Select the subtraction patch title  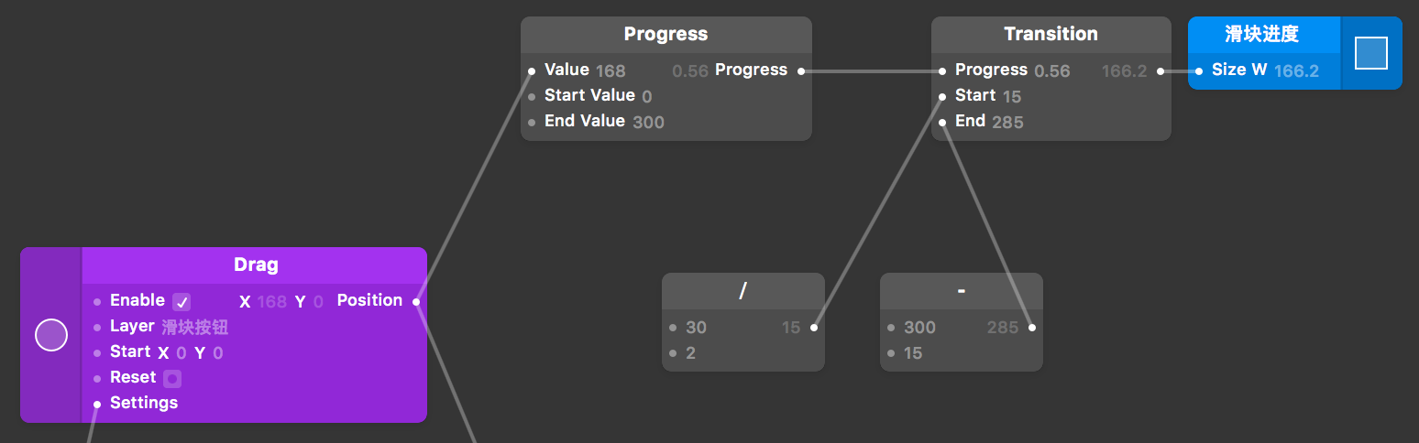(x=961, y=290)
